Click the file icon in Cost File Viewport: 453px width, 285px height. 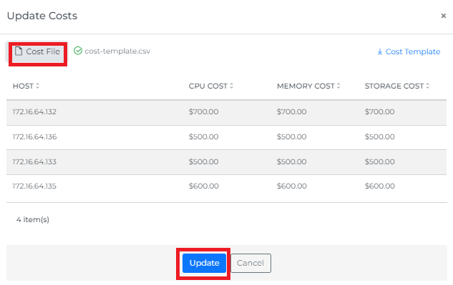(x=19, y=51)
